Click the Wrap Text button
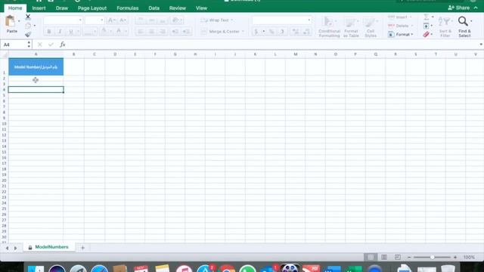The height and width of the screenshot is (272, 484). click(x=217, y=20)
